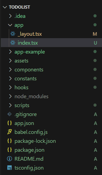Select the TODOLIST header label

click(20, 7)
